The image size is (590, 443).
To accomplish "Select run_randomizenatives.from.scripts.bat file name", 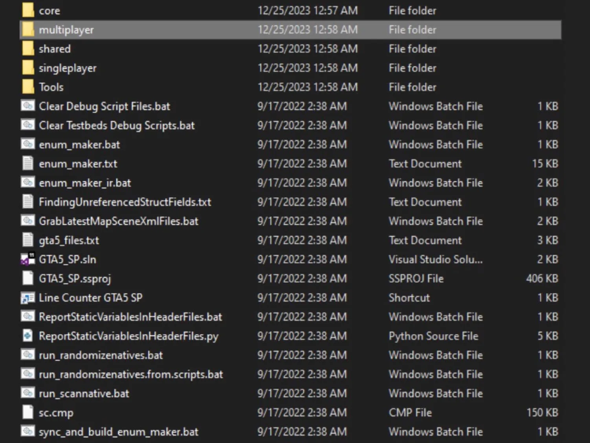I will (131, 374).
